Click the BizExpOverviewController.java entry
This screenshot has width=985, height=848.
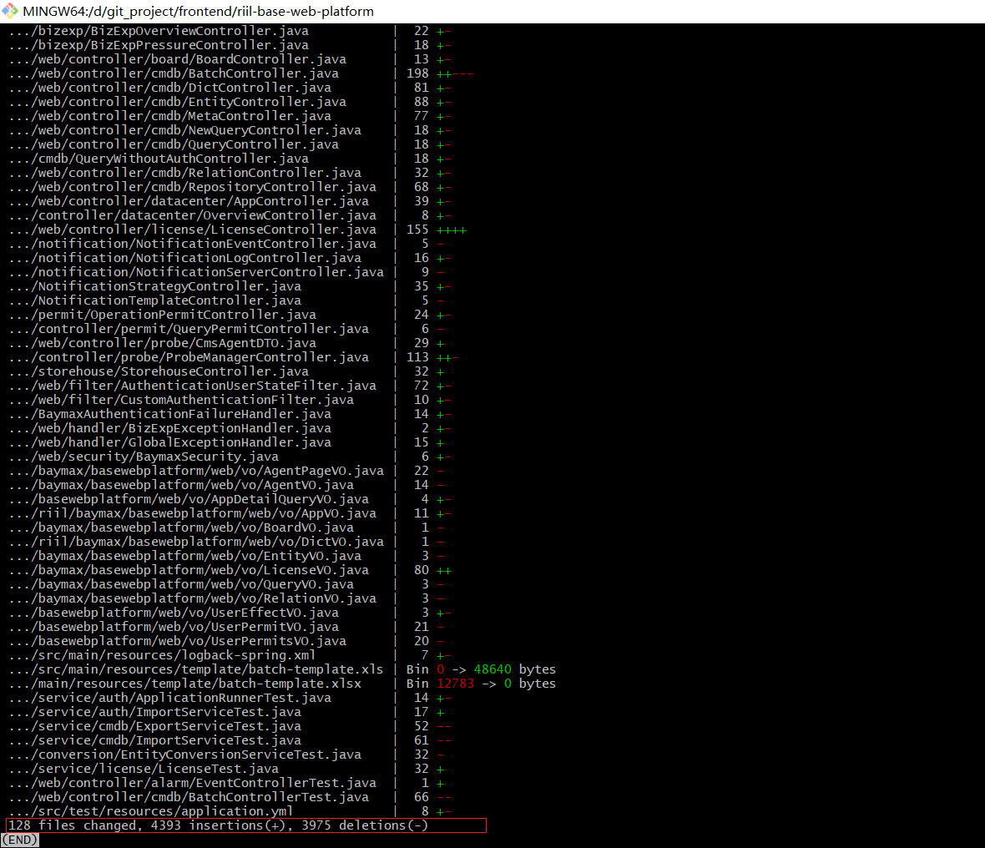tap(159, 31)
